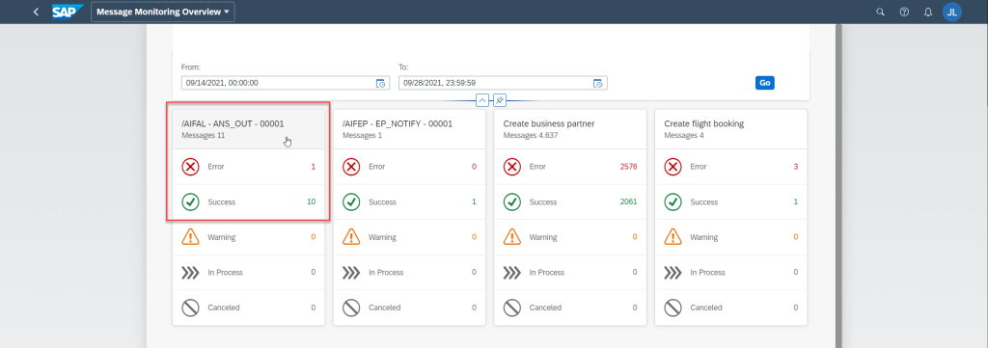Expand Message Monitoring Overview dropdown
The image size is (988, 348).
point(162,12)
